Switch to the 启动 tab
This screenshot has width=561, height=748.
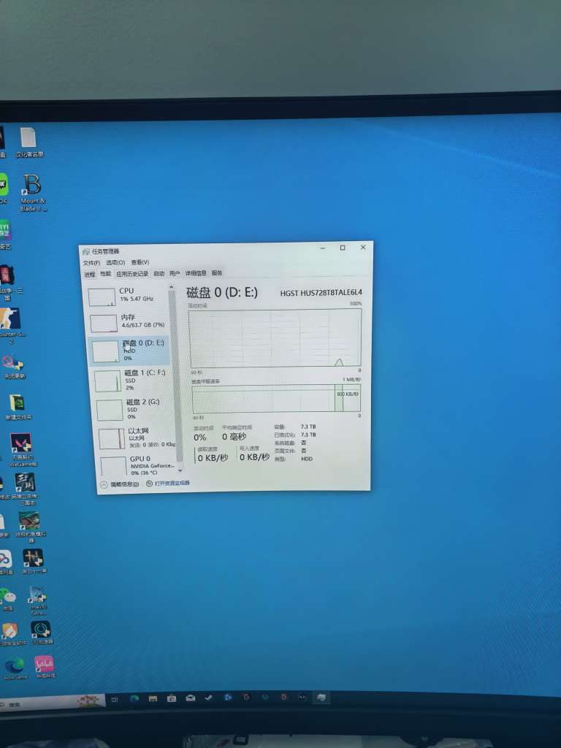pyautogui.click(x=159, y=273)
